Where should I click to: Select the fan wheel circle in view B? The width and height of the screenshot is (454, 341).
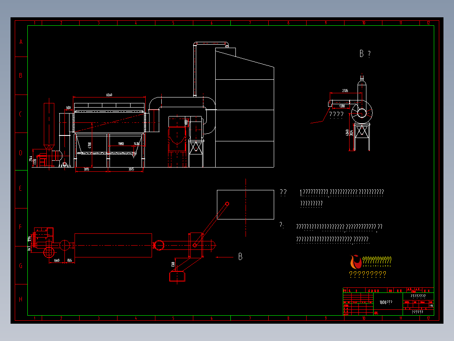click(x=362, y=113)
